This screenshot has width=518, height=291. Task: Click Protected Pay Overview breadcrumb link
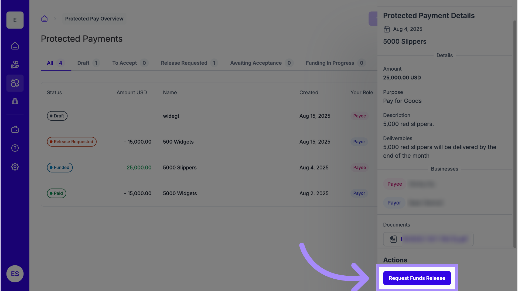[94, 19]
